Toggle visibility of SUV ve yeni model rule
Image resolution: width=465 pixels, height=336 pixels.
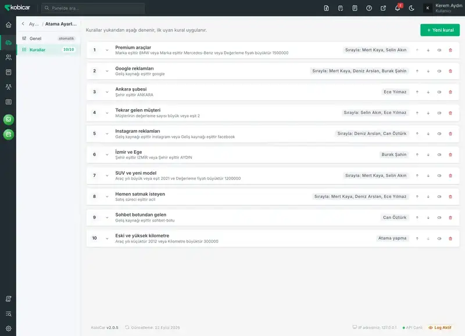pyautogui.click(x=439, y=176)
